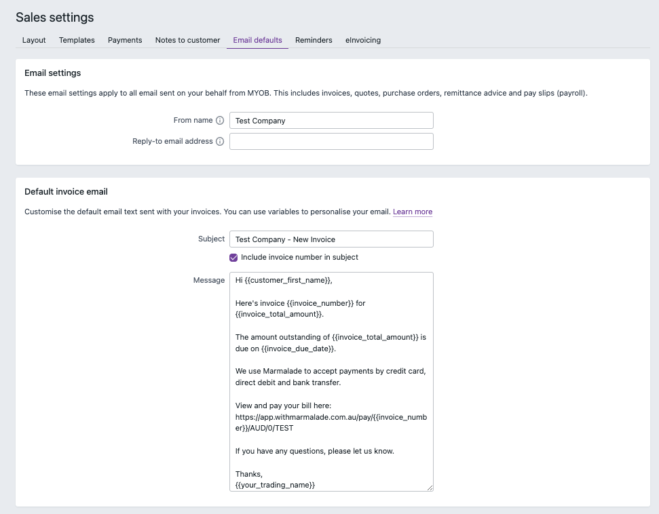Select the Payments tab

125,40
